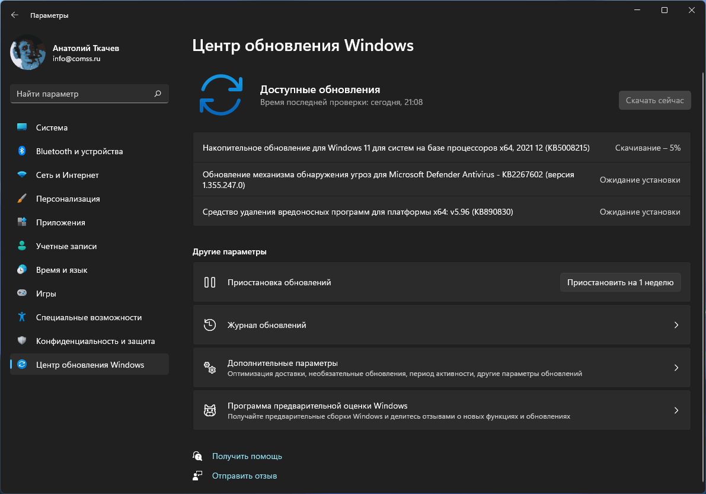Screen dimensions: 706x494
Task: Expand the Дополнительные параметры chevron
Action: click(x=676, y=368)
